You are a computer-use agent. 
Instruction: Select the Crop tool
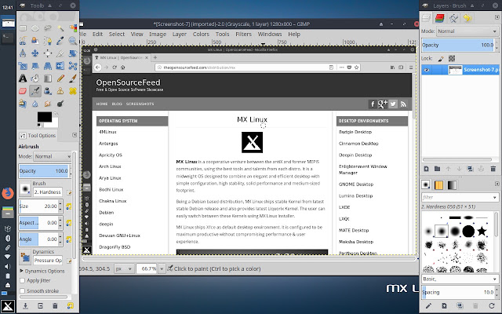(60, 53)
